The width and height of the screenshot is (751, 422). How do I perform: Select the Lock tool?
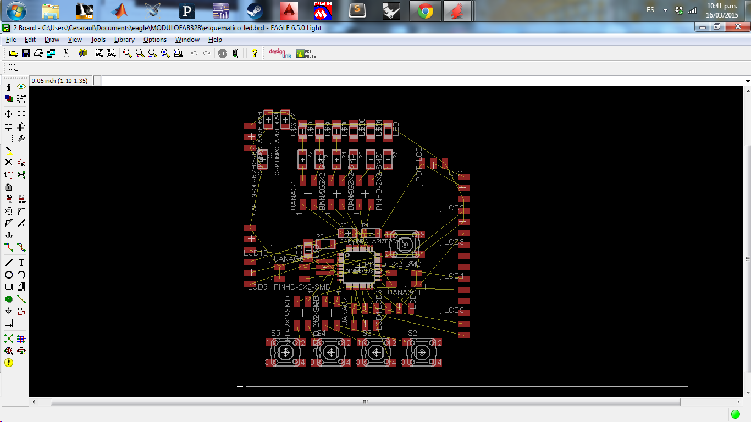(x=9, y=187)
